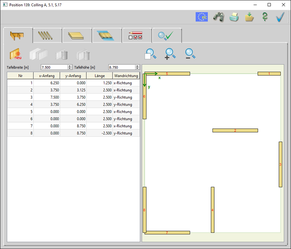Click the export folder icon with arrow
The width and height of the screenshot is (291, 249).
click(x=249, y=17)
